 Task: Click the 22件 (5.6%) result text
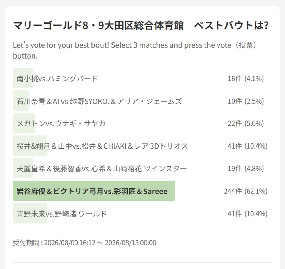[245, 123]
